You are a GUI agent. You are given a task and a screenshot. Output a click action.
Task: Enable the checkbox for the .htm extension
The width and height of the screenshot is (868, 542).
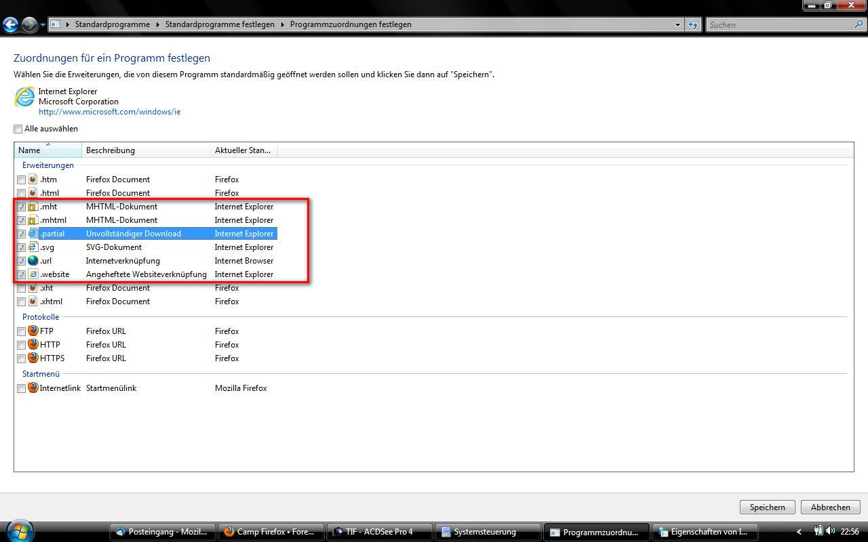click(21, 180)
